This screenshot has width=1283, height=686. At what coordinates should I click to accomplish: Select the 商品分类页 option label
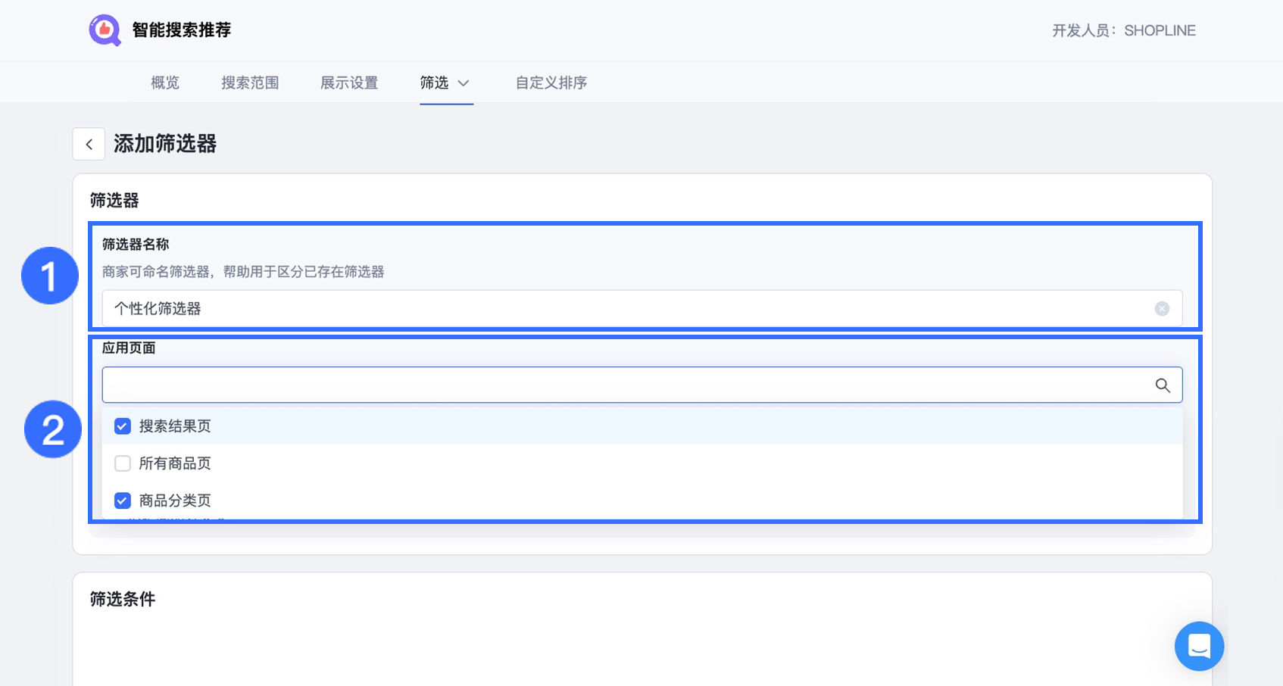tap(175, 500)
